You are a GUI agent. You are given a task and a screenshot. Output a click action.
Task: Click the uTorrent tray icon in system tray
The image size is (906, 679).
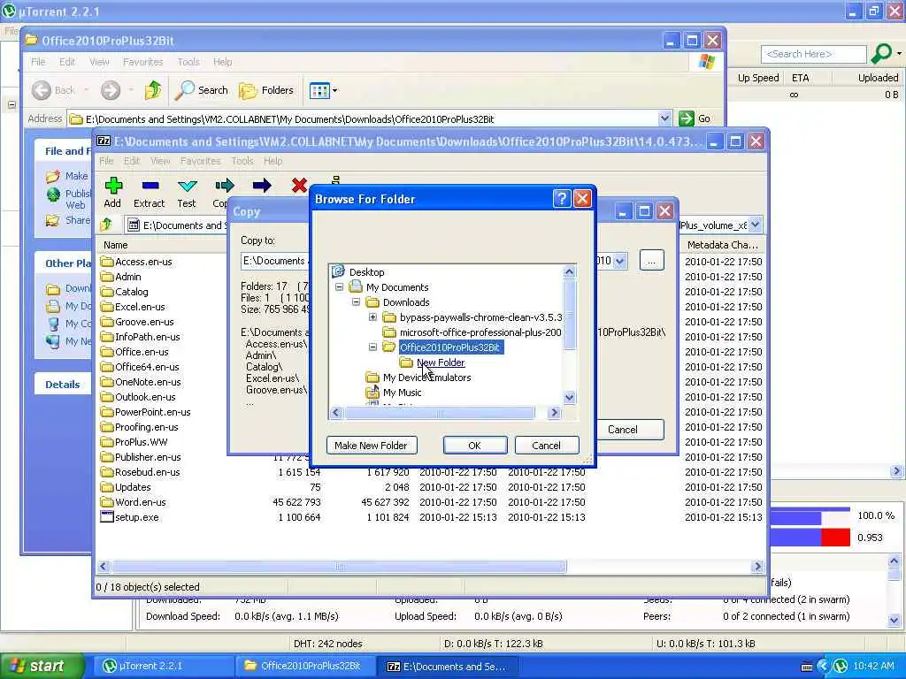point(841,666)
